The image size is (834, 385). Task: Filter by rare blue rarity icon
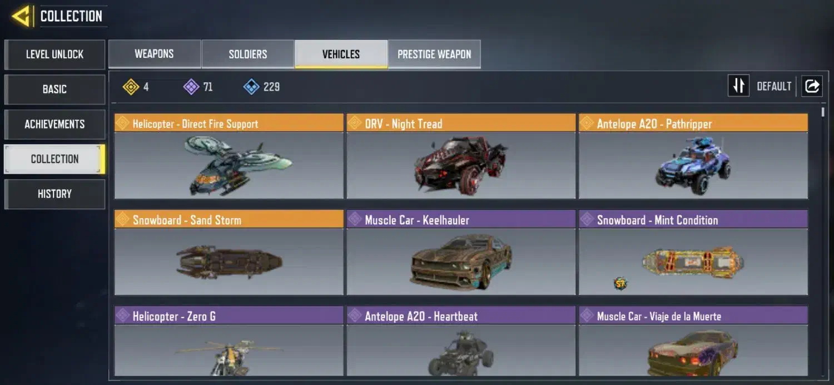point(251,87)
